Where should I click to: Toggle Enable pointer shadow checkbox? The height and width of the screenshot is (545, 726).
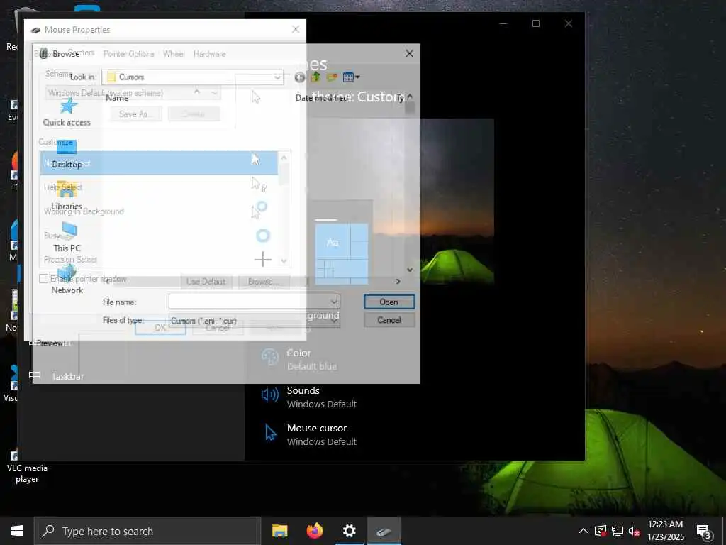pos(44,278)
